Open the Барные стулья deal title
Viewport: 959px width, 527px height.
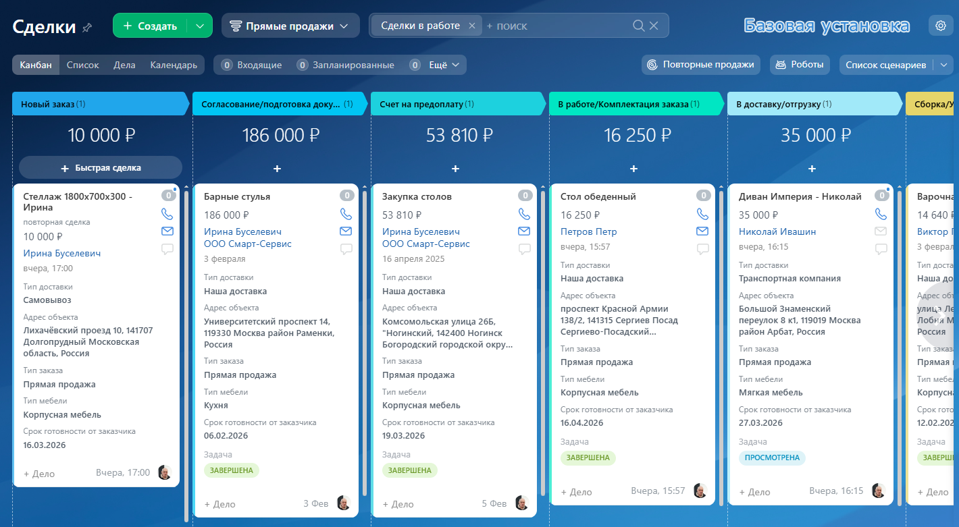(237, 196)
